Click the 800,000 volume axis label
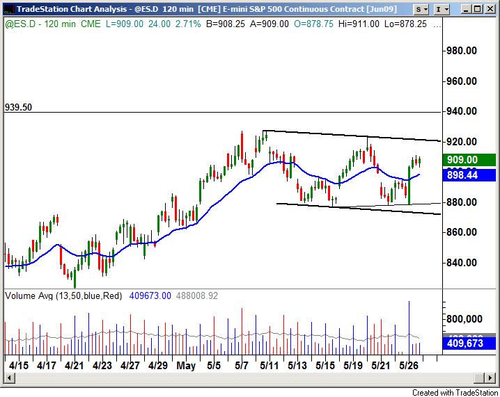 tap(464, 319)
